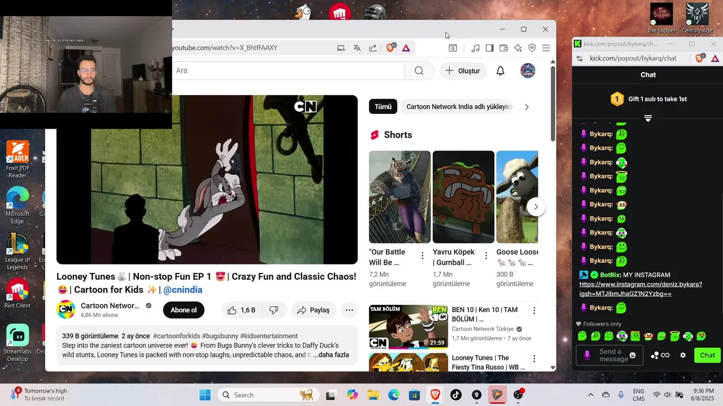Pick the halo emote in quick emote row
The height and width of the screenshot is (406, 723).
click(674, 337)
